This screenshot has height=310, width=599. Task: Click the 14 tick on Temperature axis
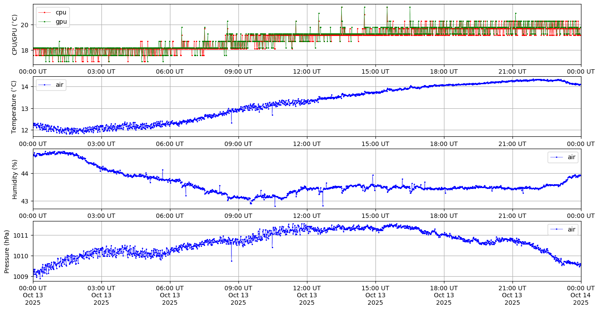[25, 87]
